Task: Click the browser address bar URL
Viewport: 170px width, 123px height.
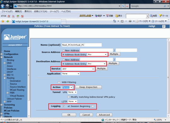Action: [34, 6]
